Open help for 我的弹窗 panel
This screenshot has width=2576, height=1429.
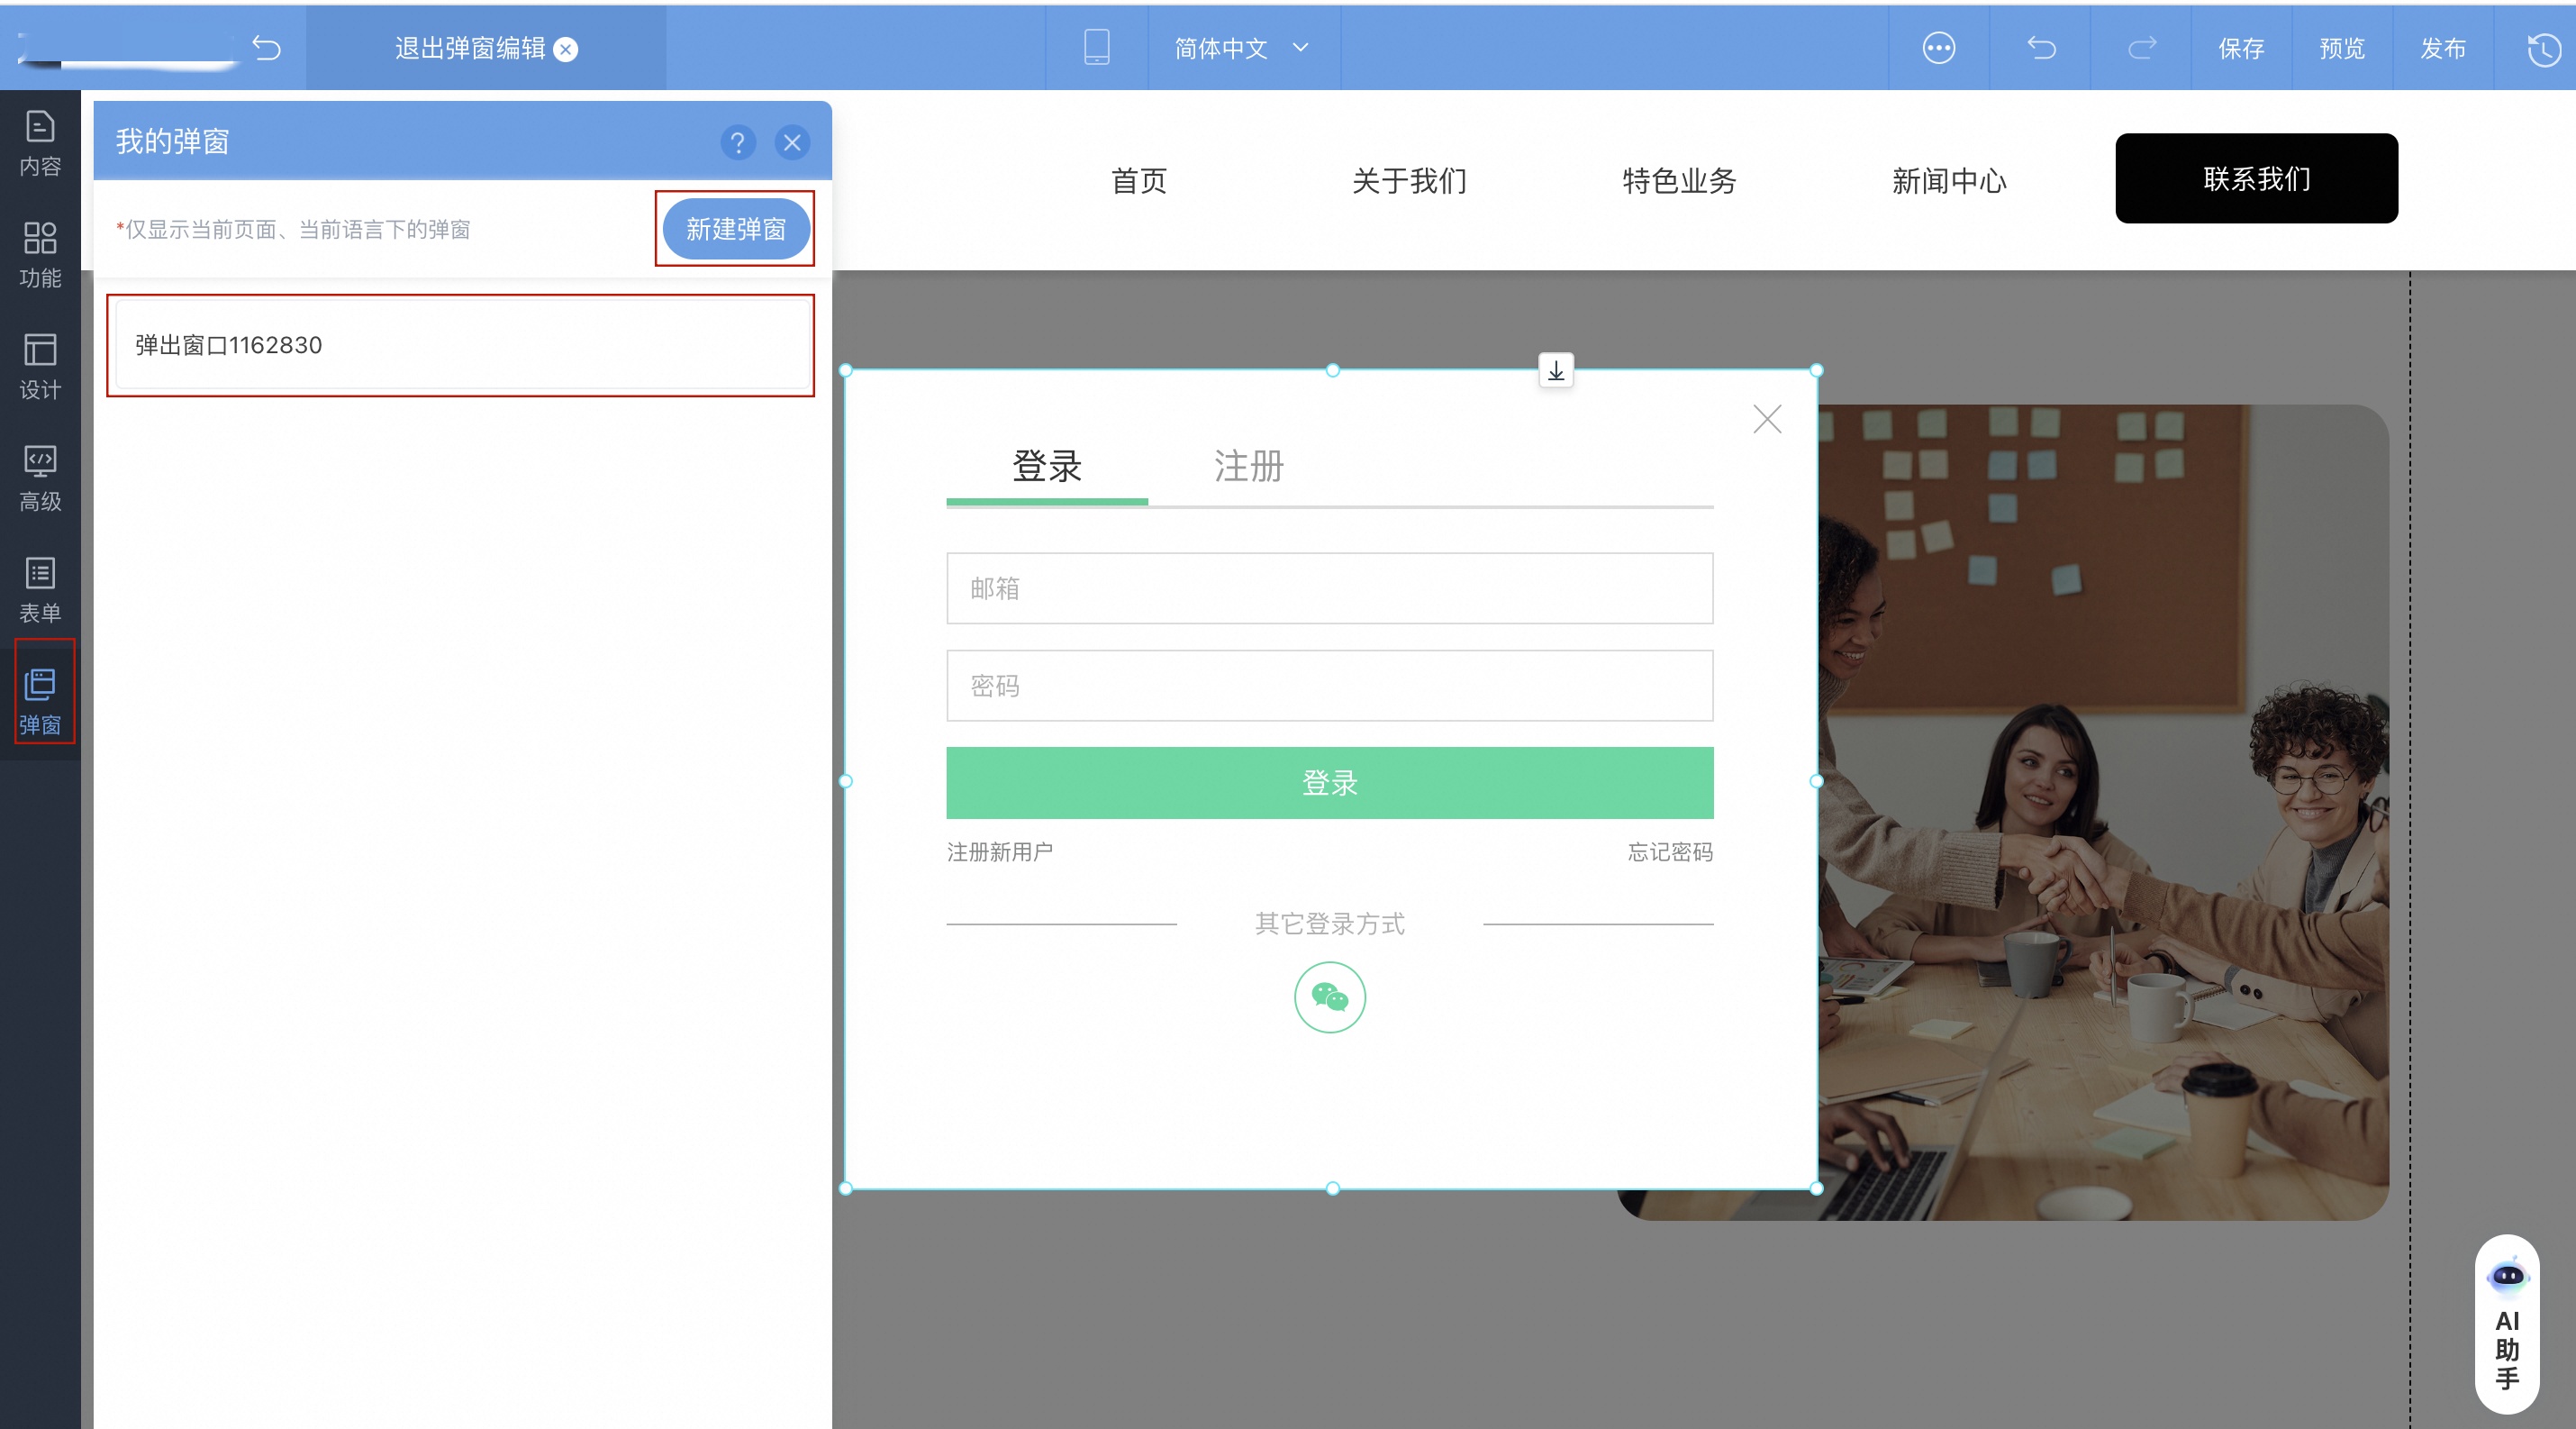point(738,142)
